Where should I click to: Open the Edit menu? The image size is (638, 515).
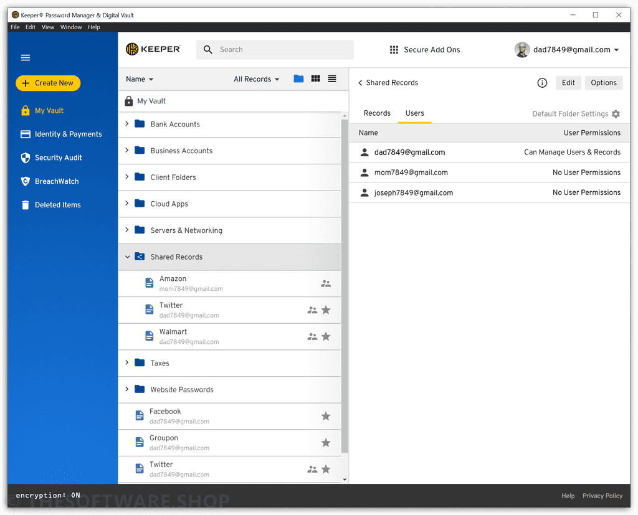click(x=30, y=27)
